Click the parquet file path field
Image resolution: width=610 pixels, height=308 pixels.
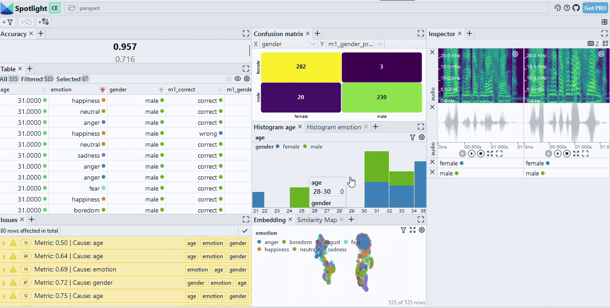click(x=307, y=8)
